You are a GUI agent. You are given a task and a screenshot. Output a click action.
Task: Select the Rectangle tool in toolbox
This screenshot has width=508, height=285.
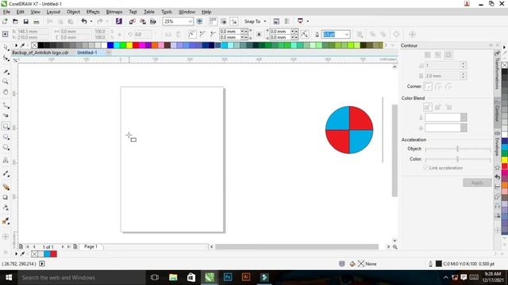click(x=6, y=126)
